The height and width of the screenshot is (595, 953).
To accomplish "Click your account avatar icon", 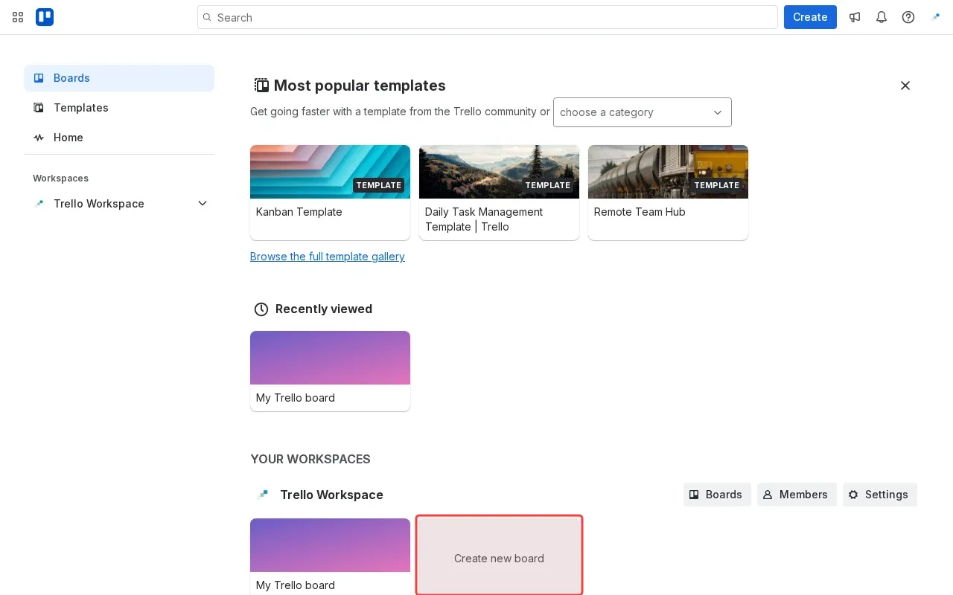I will click(936, 17).
